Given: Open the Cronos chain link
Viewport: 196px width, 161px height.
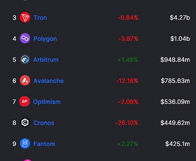Looking at the screenshot, I should [44, 123].
